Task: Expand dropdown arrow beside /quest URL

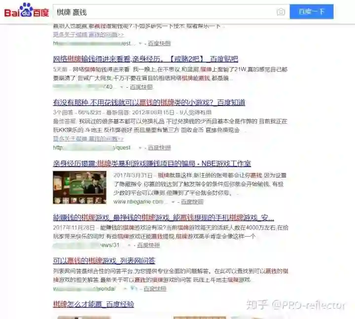Action: [140, 148]
